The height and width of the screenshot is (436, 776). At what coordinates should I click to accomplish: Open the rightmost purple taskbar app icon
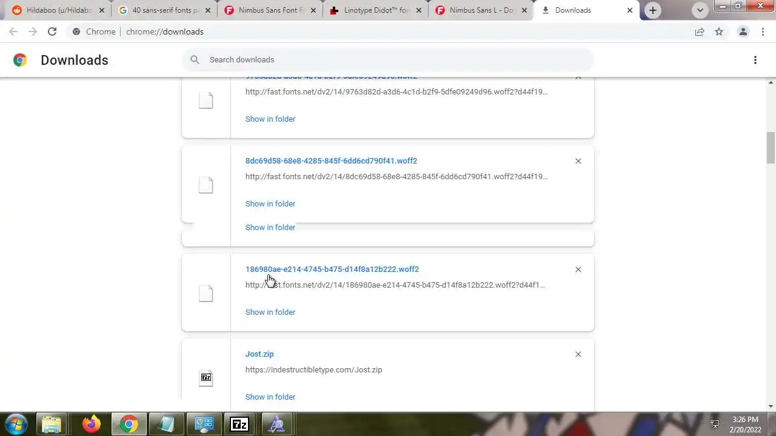pos(277,424)
